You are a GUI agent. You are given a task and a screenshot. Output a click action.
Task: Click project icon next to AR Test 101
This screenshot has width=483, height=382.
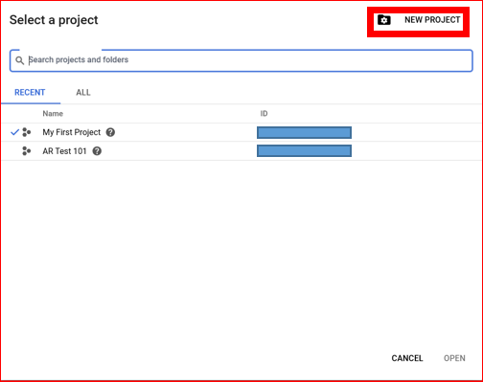(x=27, y=151)
